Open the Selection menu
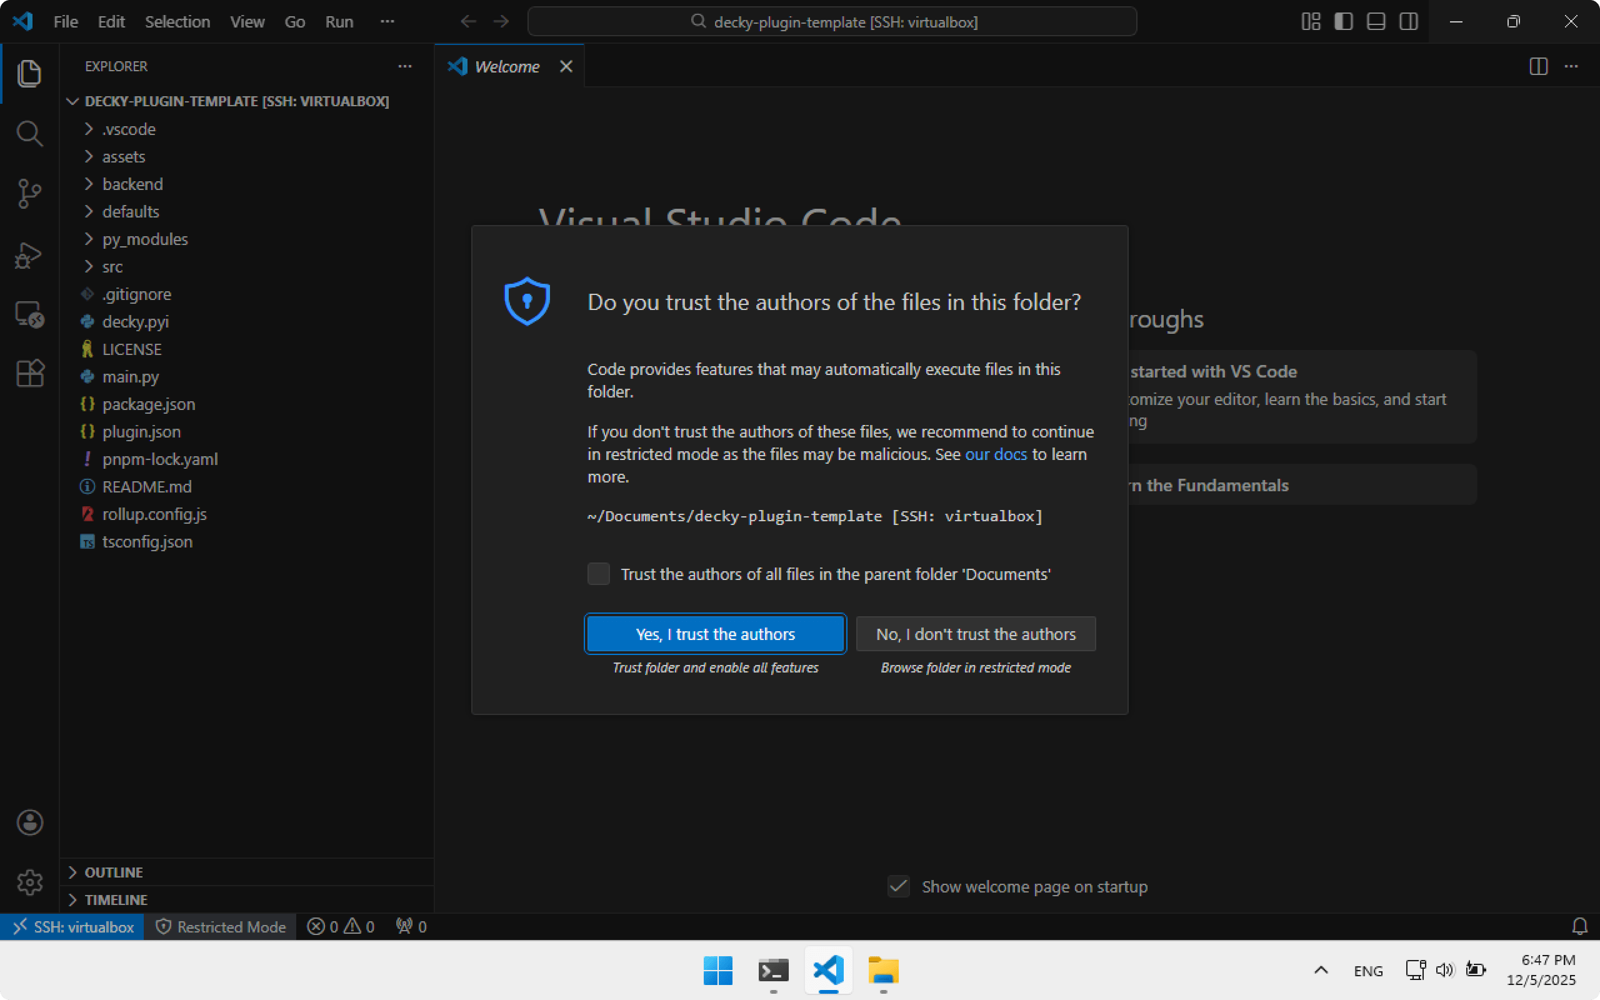The height and width of the screenshot is (1000, 1600). pos(177,22)
